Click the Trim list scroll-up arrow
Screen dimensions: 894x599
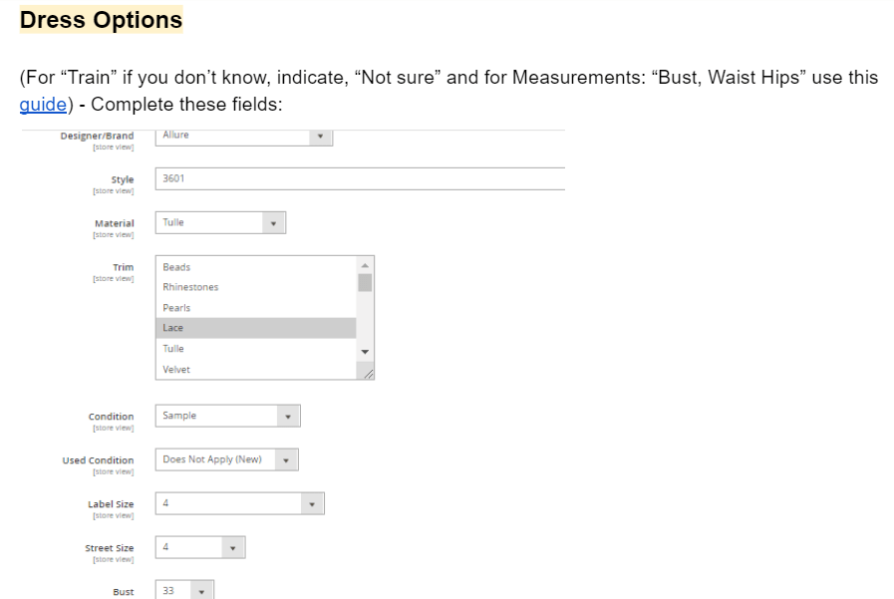[x=365, y=265]
